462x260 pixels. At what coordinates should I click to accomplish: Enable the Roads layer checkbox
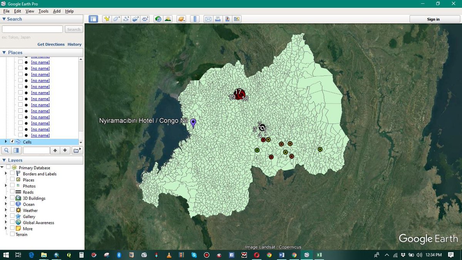point(12,192)
